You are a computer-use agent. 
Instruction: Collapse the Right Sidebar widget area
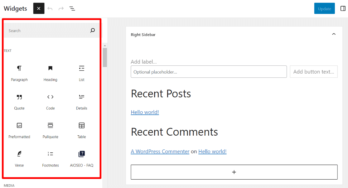(334, 34)
